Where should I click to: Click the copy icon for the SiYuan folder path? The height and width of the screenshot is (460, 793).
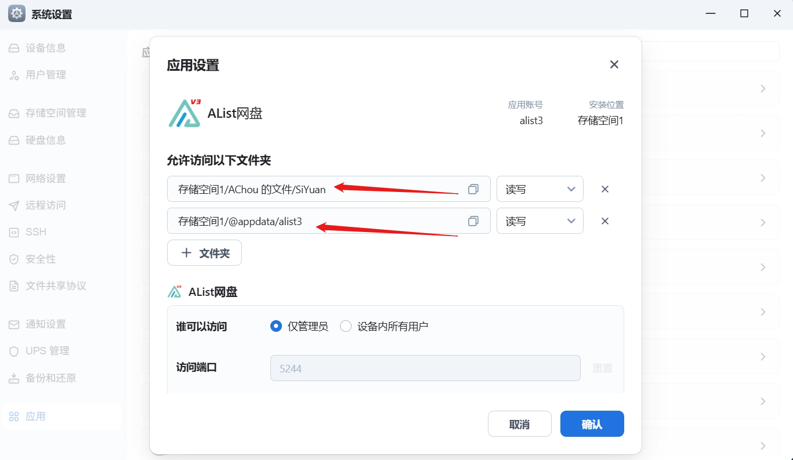[x=473, y=189]
